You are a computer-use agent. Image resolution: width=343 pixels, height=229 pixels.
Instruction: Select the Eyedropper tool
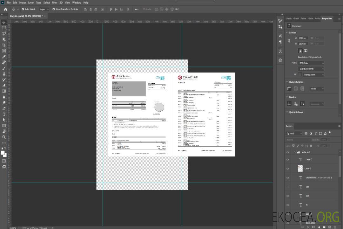4,57
